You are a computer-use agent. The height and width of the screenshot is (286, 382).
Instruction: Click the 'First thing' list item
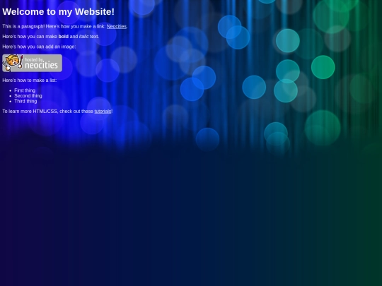tap(25, 90)
